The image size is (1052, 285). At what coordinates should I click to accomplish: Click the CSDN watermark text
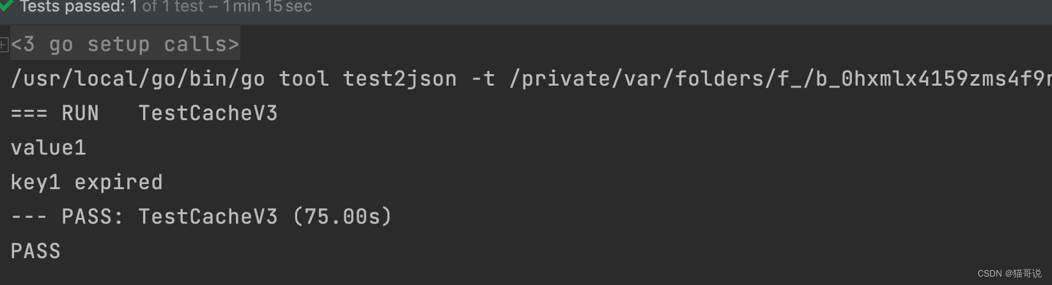pos(1009,273)
